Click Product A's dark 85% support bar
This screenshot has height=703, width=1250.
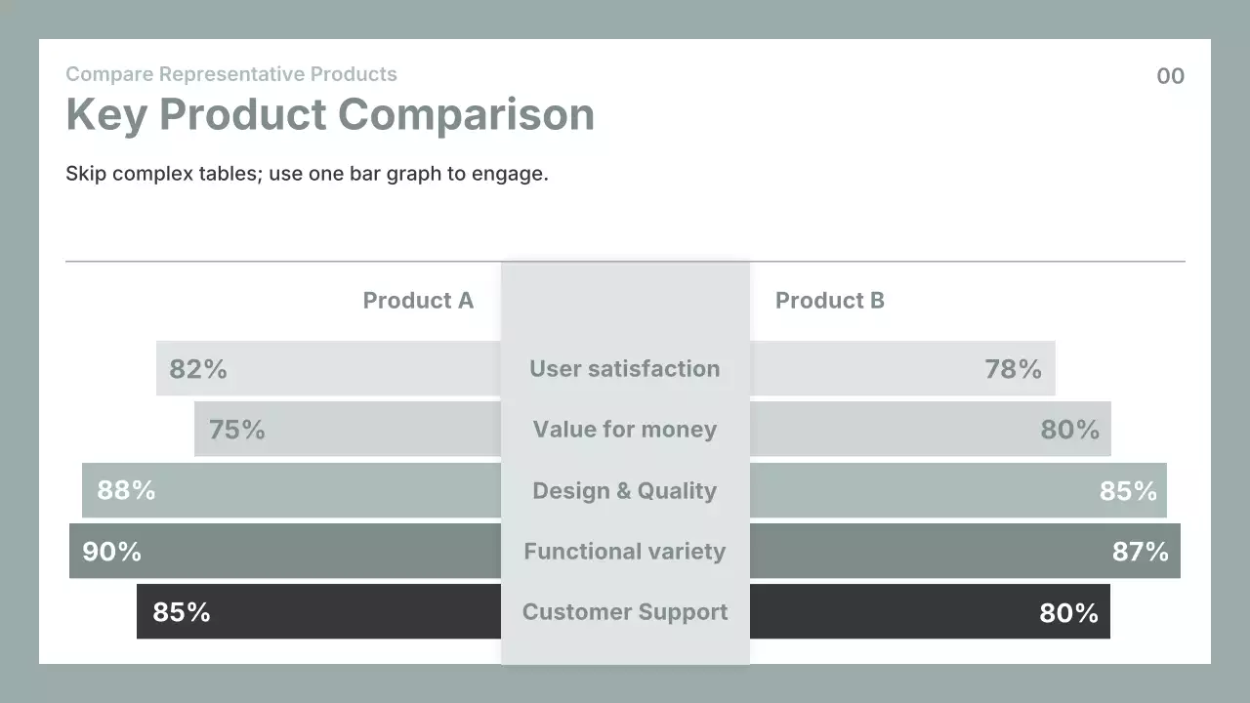point(318,611)
